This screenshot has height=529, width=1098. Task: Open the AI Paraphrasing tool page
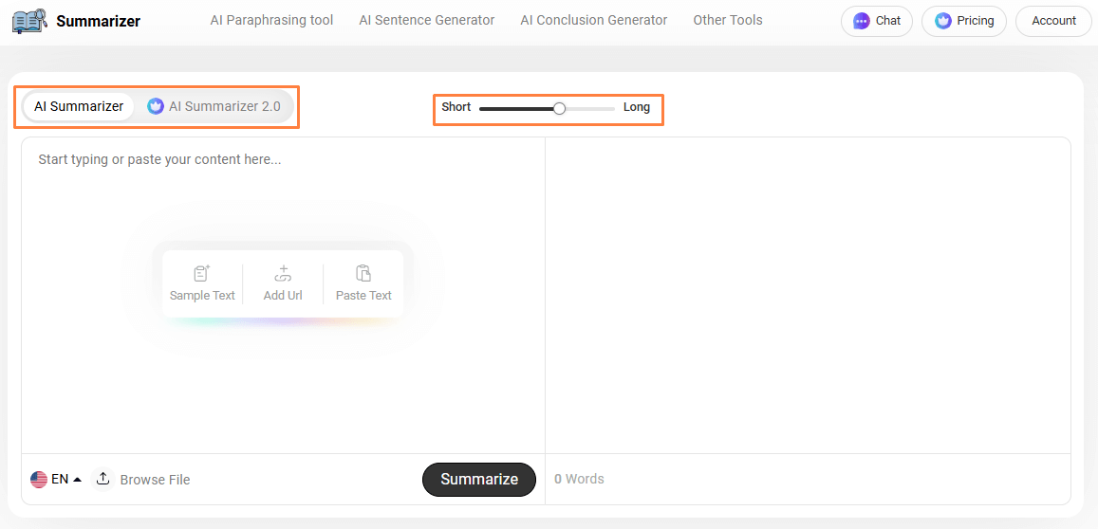point(271,20)
